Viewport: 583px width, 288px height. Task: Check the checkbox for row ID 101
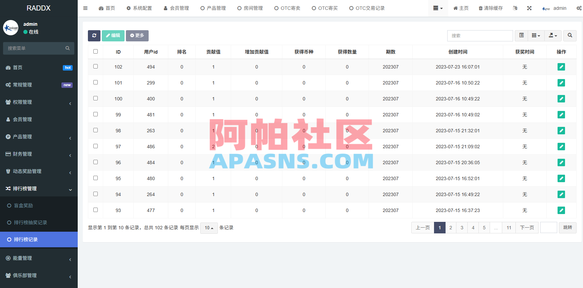click(x=95, y=82)
